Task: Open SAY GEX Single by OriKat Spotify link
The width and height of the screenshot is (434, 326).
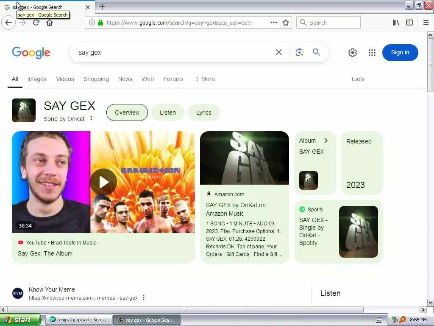Action: 313,231
